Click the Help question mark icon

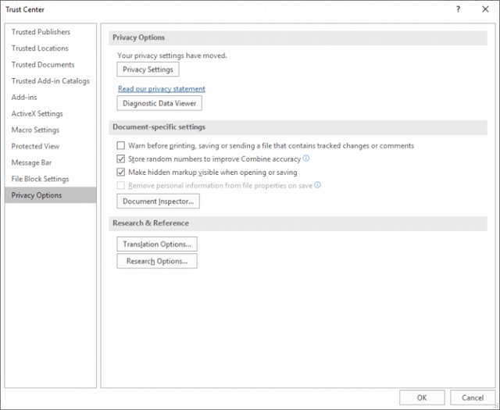tap(459, 9)
